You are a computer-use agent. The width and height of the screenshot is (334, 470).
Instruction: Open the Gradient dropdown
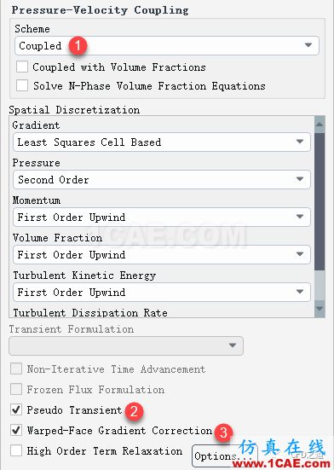tap(162, 142)
